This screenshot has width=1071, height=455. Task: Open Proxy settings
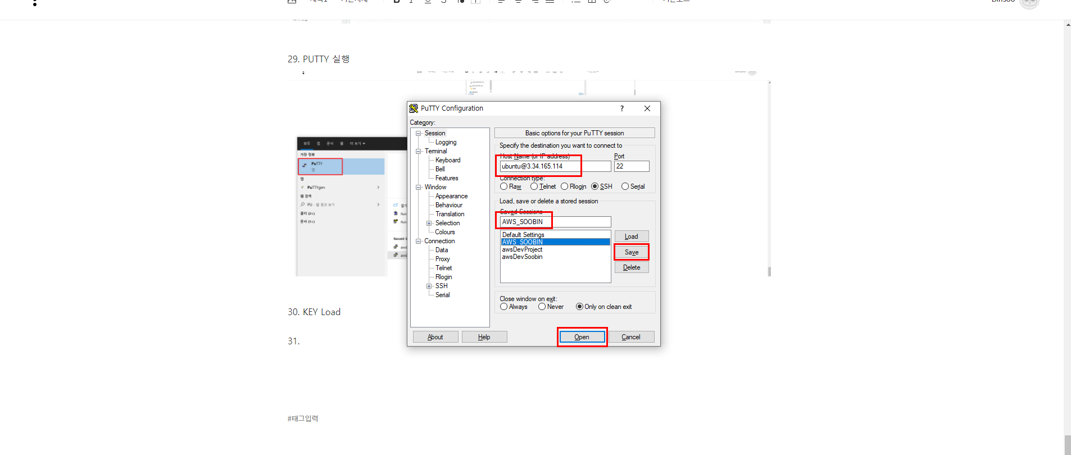pyautogui.click(x=443, y=259)
